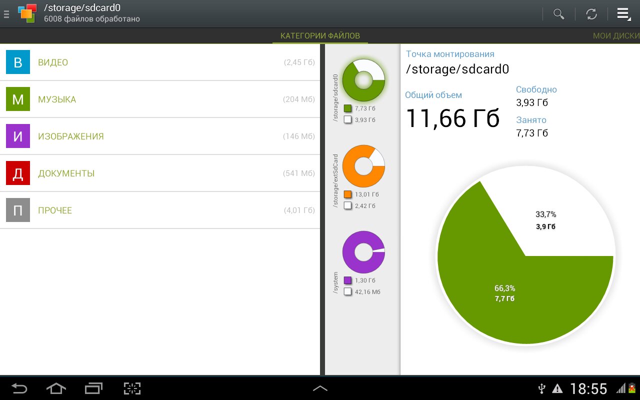This screenshot has height=400, width=640.
Task: Tap the purple И images category icon
Action: [18, 136]
